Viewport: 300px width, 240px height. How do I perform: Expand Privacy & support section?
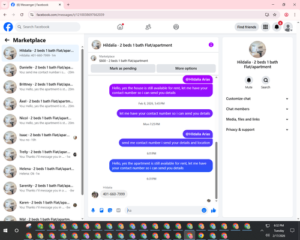257,130
